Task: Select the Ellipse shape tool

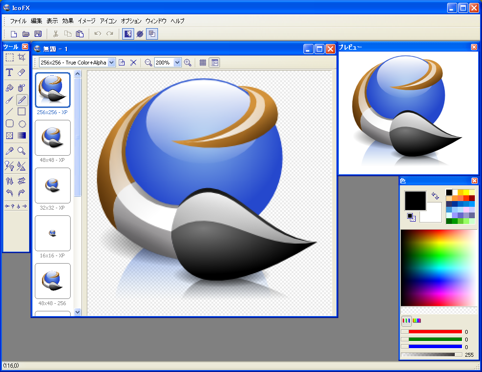Action: click(21, 124)
